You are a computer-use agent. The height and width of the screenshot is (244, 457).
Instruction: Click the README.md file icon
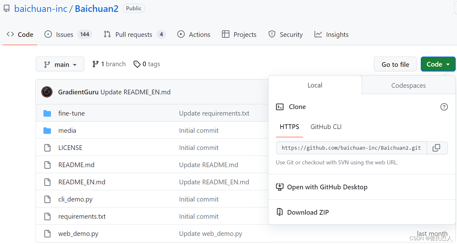tap(47, 165)
